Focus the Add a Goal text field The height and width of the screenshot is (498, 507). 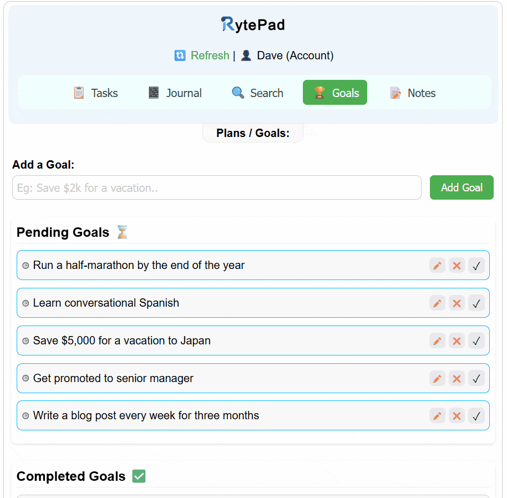pyautogui.click(x=217, y=187)
